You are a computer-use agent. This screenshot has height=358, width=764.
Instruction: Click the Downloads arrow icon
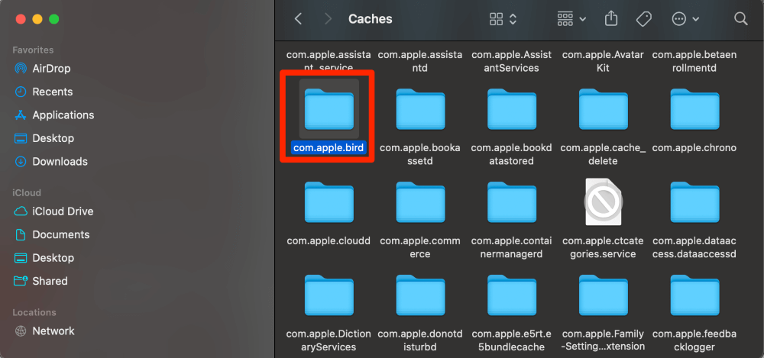pyautogui.click(x=21, y=162)
